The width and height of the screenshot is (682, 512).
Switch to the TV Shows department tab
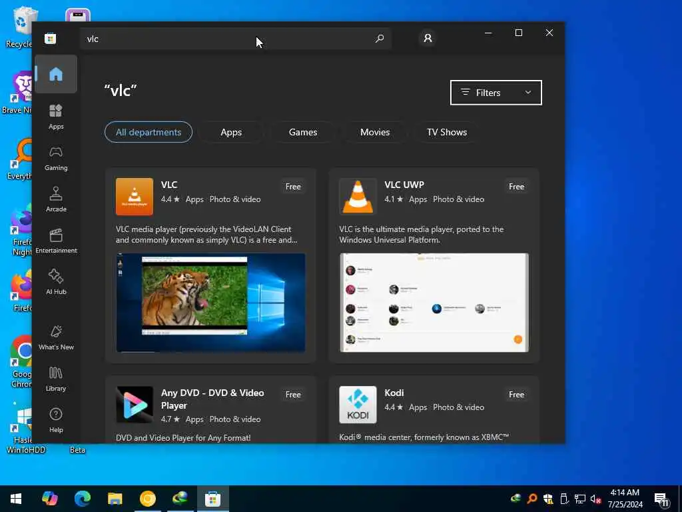click(447, 132)
